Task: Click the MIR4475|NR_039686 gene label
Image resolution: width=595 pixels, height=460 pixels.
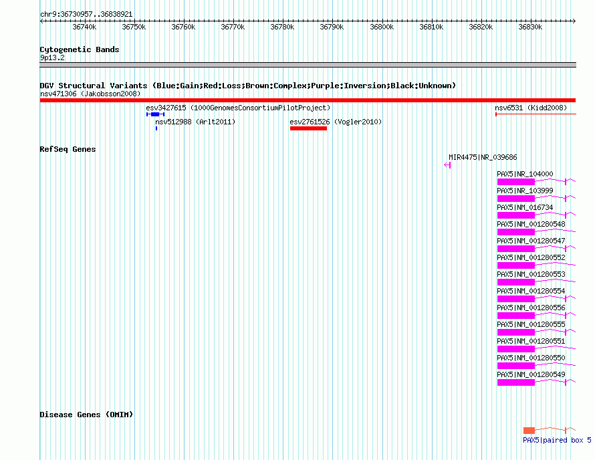Action: coord(483,157)
